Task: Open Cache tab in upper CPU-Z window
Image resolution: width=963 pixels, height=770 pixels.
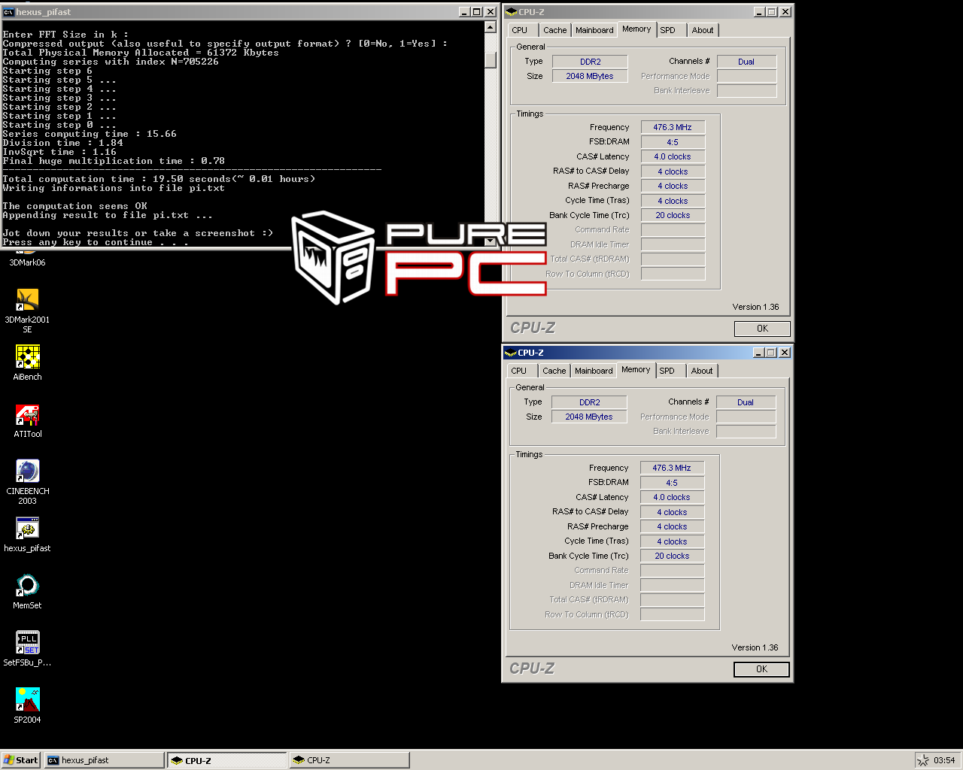Action: pyautogui.click(x=555, y=30)
